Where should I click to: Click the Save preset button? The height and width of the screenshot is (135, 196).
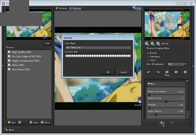point(12,122)
